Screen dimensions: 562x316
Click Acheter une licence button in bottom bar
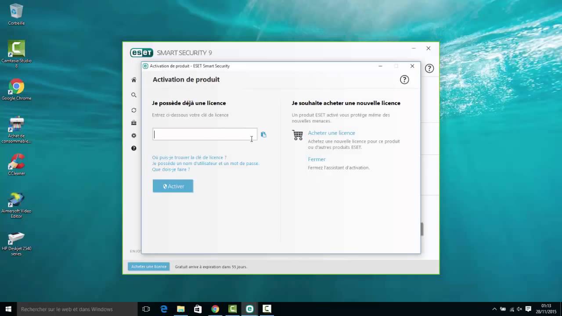[x=149, y=266]
